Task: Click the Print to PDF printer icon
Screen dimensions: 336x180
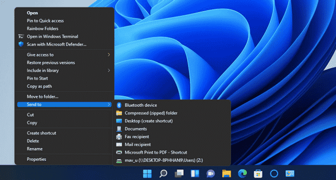Action: 119,153
